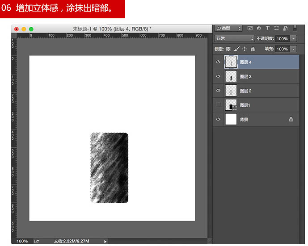Click the type layer filter icon
The height and width of the screenshot is (246, 308).
pos(267,28)
